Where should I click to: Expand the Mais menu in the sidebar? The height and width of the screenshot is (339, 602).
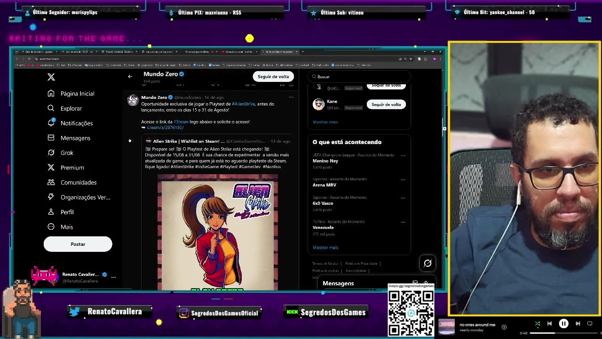(60, 227)
